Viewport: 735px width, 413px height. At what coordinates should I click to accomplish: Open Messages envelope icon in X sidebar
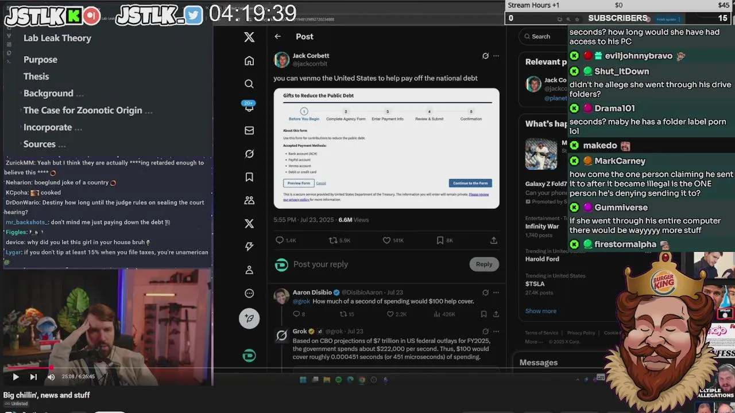coord(249,131)
